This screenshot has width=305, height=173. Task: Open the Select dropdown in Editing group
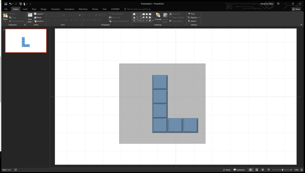coord(193,21)
